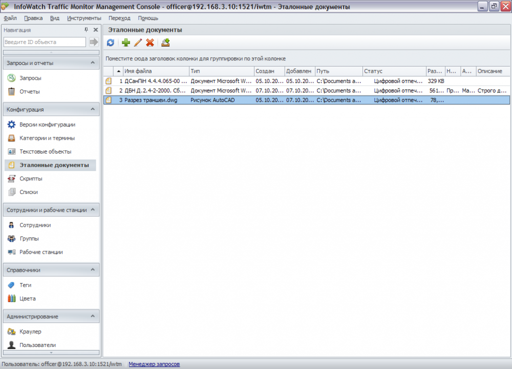Sort by the Статус column header
The height and width of the screenshot is (369, 512).
pyautogui.click(x=394, y=71)
